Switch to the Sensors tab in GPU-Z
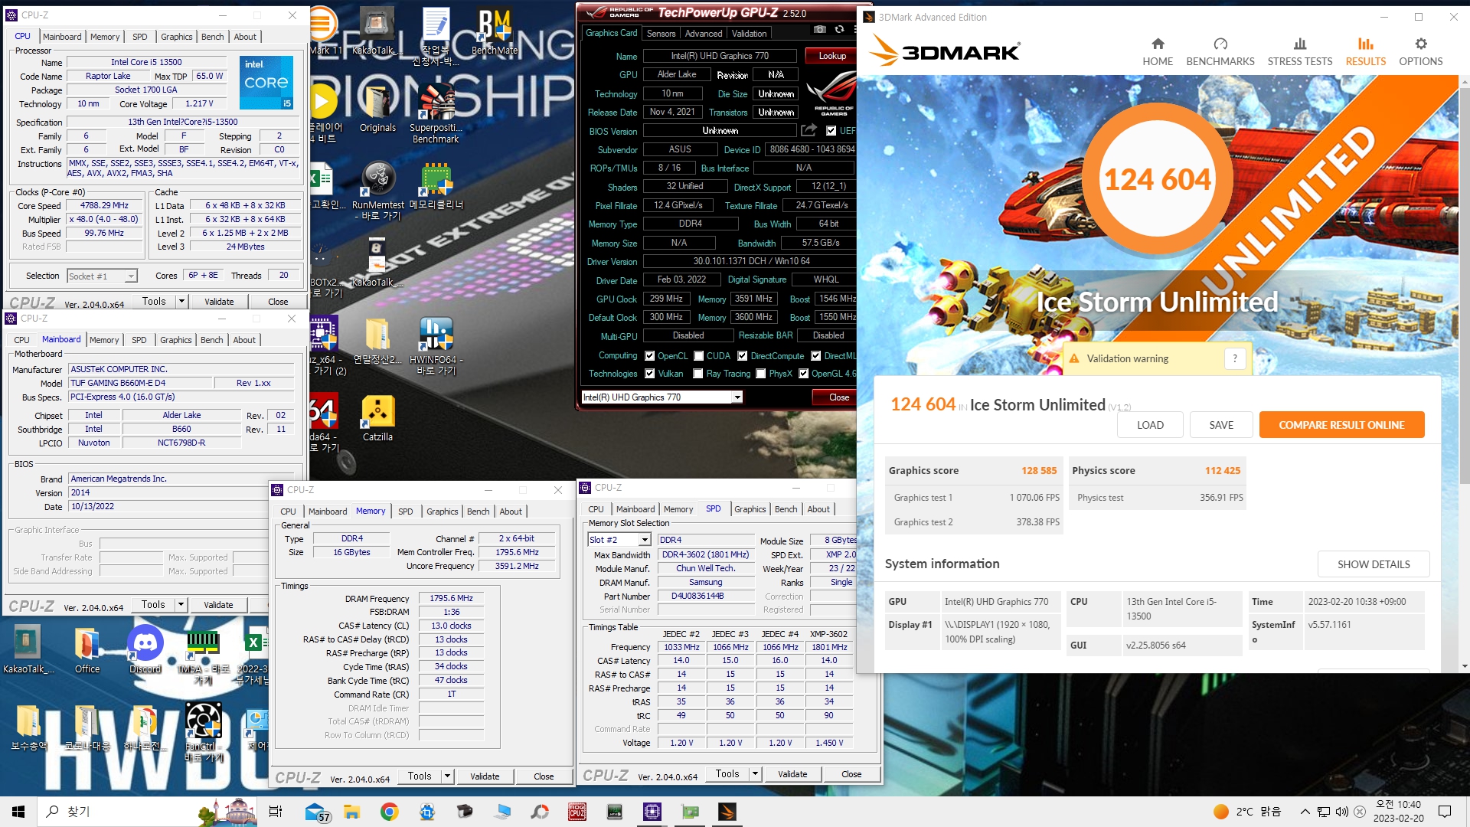Viewport: 1470px width, 827px height. click(661, 34)
